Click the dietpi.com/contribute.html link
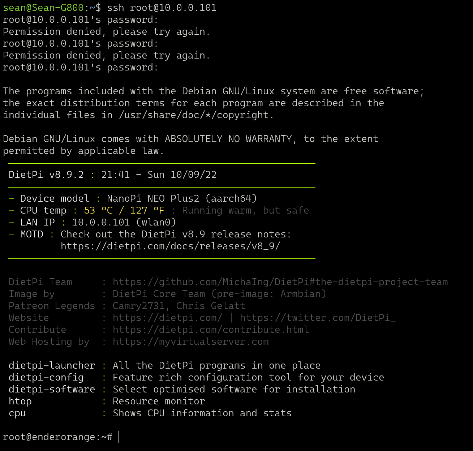 [x=211, y=330]
